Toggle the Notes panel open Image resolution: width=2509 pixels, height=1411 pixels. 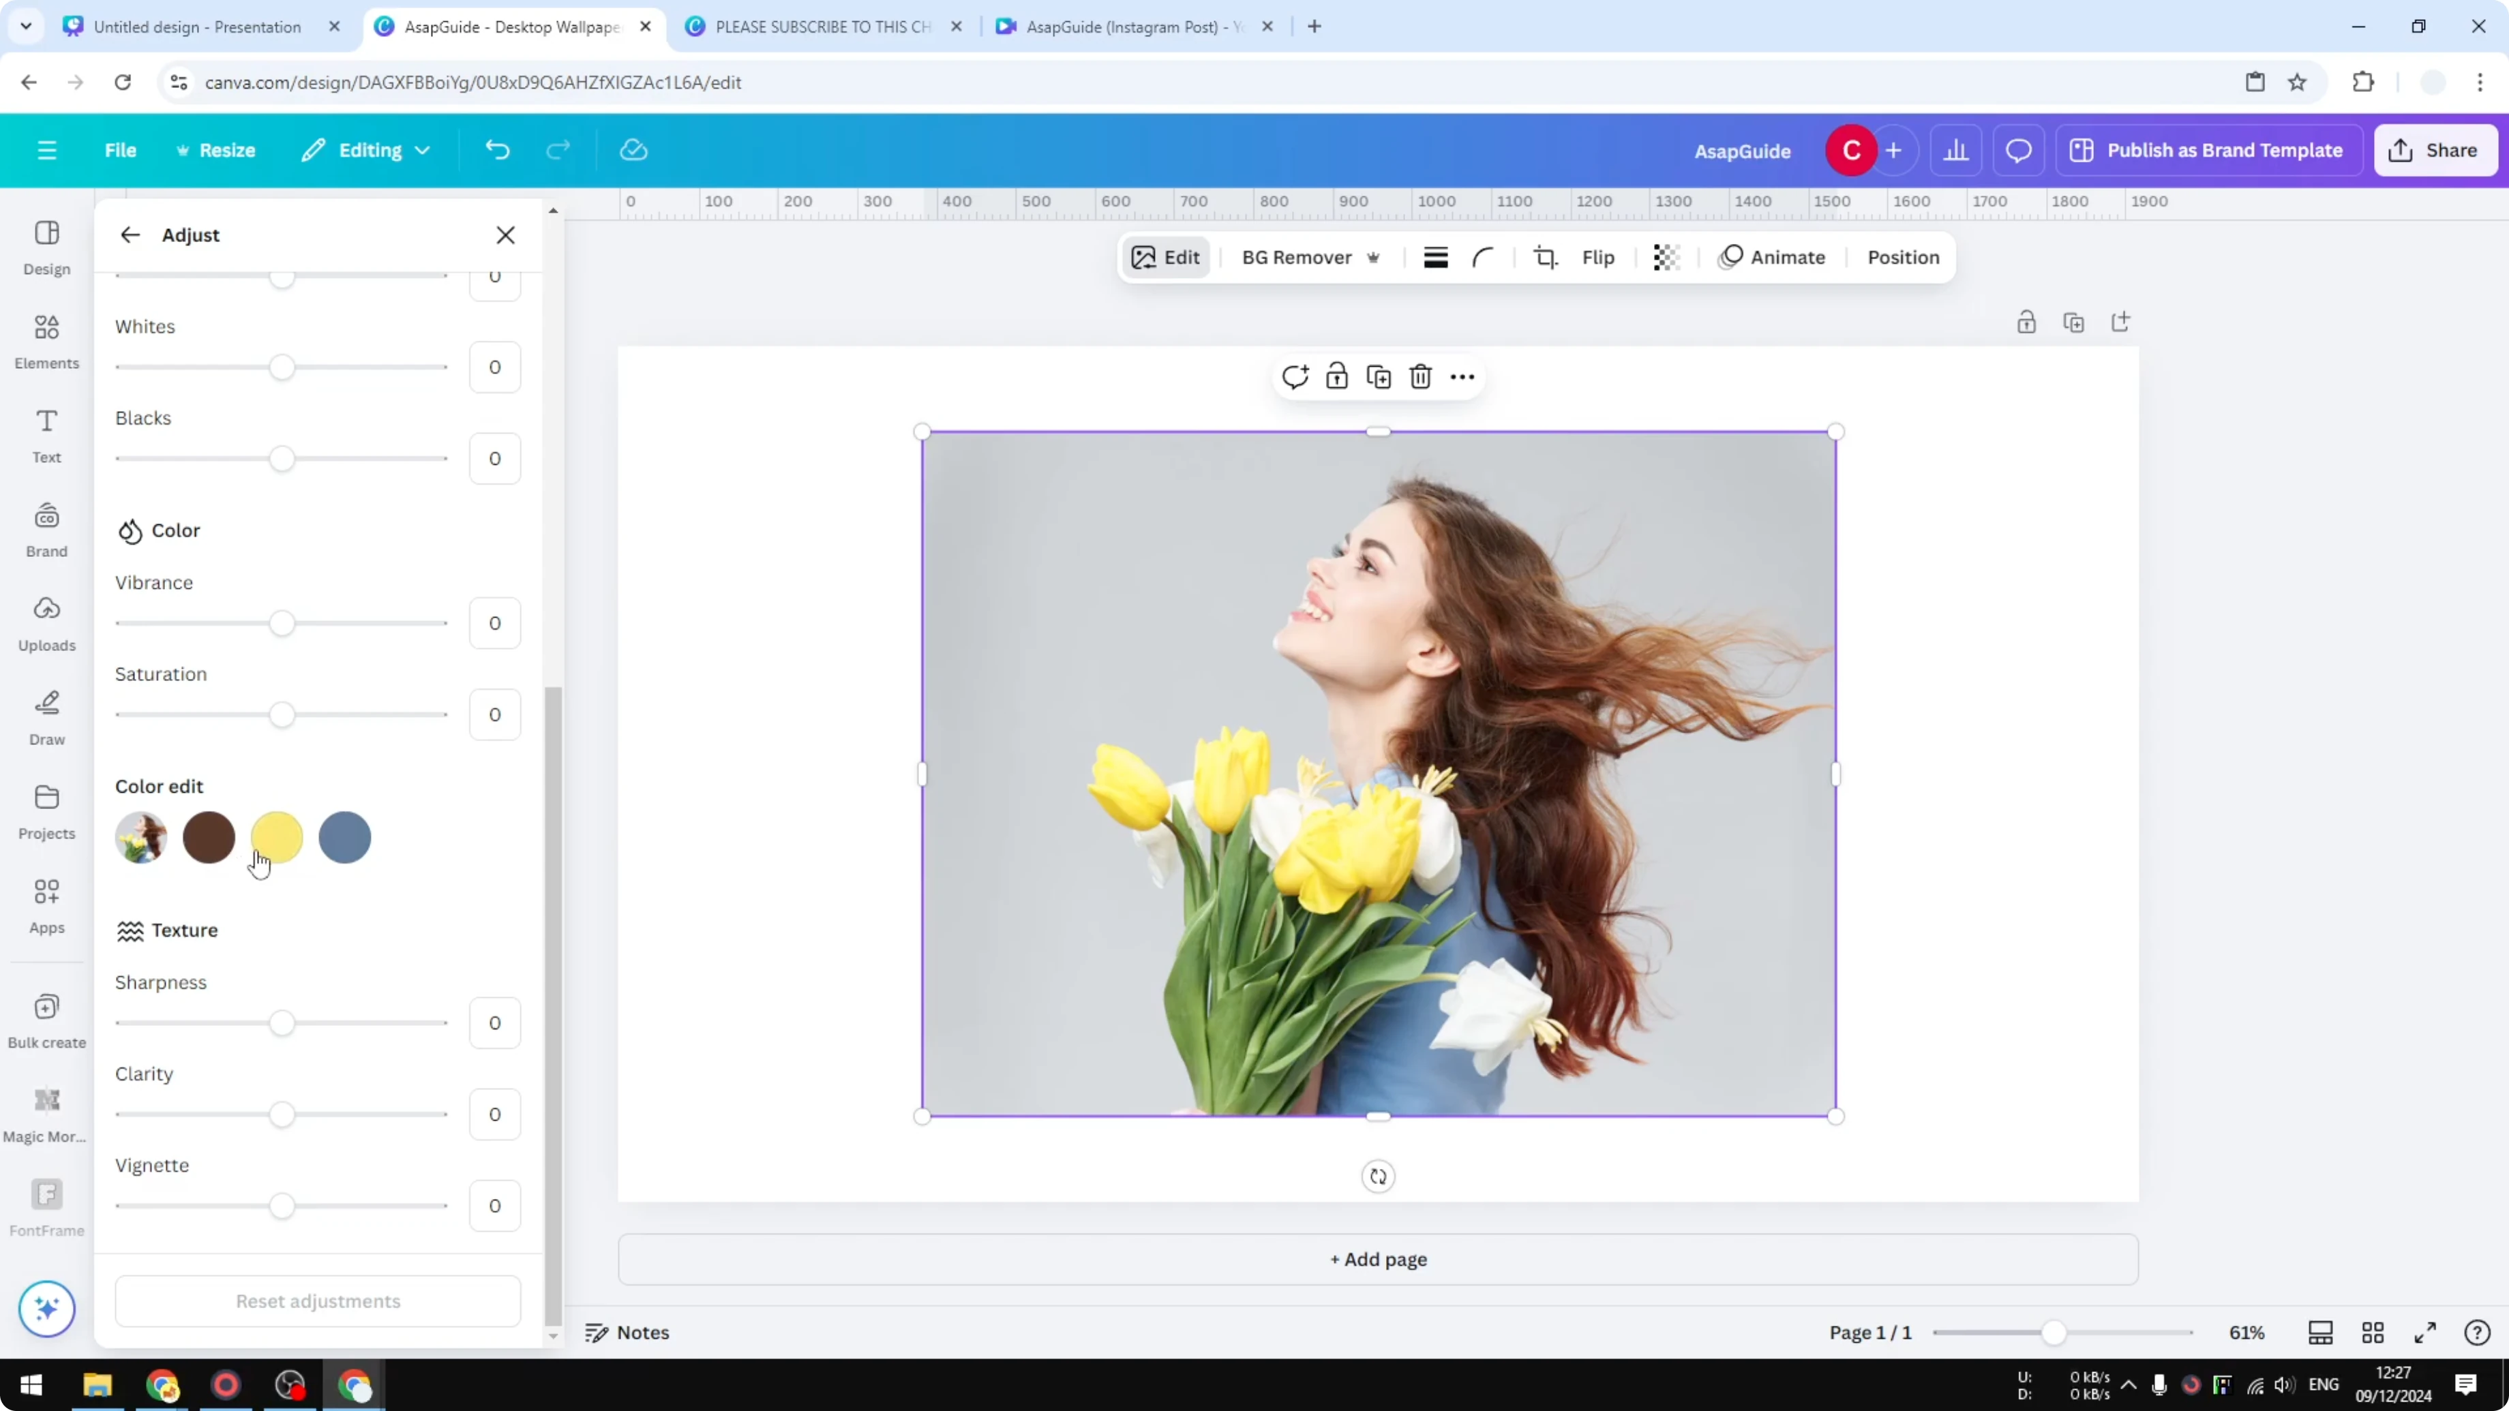click(x=627, y=1332)
